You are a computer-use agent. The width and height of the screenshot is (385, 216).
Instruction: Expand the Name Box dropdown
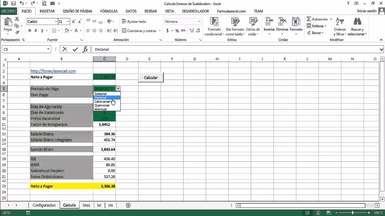48,49
